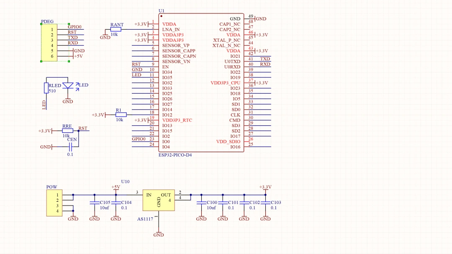Click the GPIO0 label on PDEG pin 1
Viewport: 452px width, 254px height.
tap(74, 27)
